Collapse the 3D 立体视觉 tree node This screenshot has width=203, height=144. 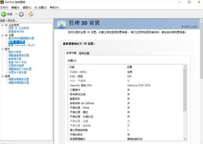(x=2, y=25)
